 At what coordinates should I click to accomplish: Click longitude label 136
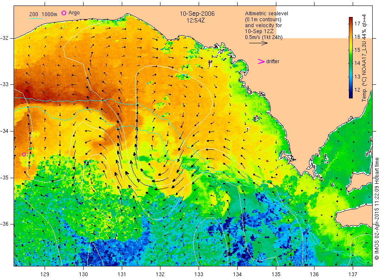coord(314,274)
